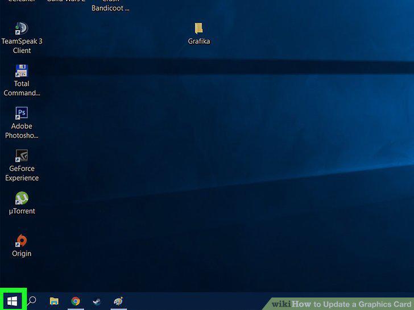Viewport: 414px width, 310px height.
Task: Open File Explorer from the taskbar
Action: click(54, 301)
